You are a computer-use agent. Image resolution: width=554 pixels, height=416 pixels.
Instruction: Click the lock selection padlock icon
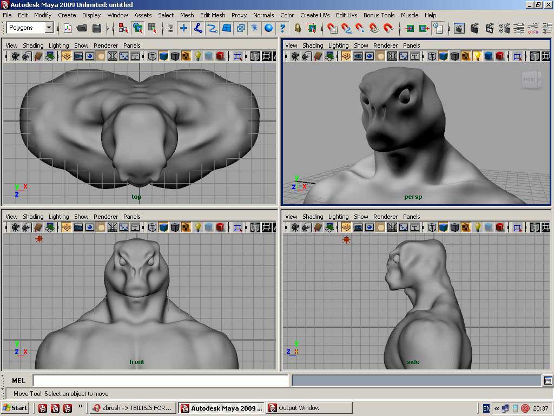point(297,28)
